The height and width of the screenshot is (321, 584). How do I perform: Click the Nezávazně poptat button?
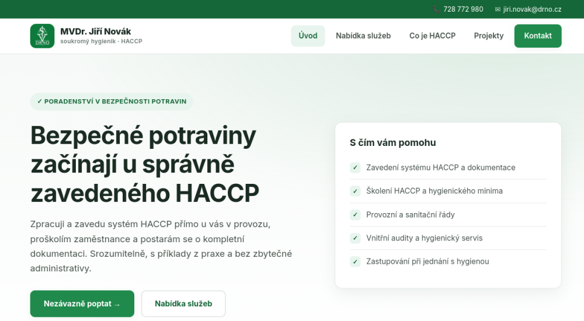(82, 303)
